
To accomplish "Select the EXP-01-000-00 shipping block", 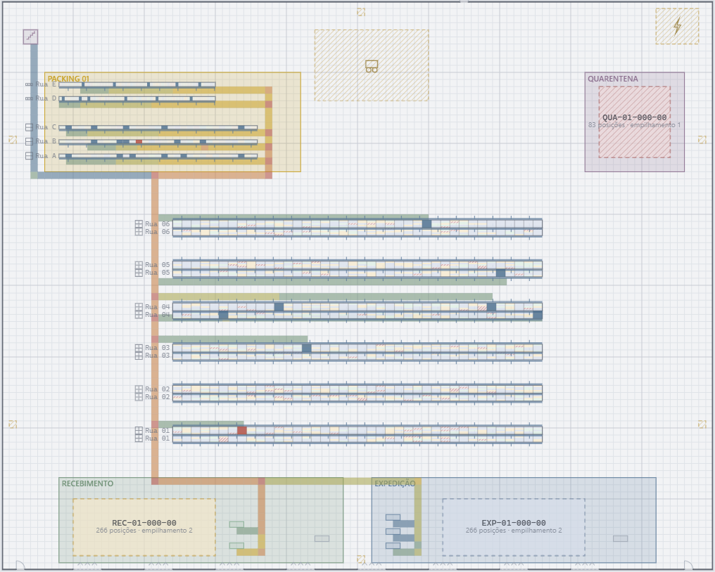I will (x=514, y=527).
